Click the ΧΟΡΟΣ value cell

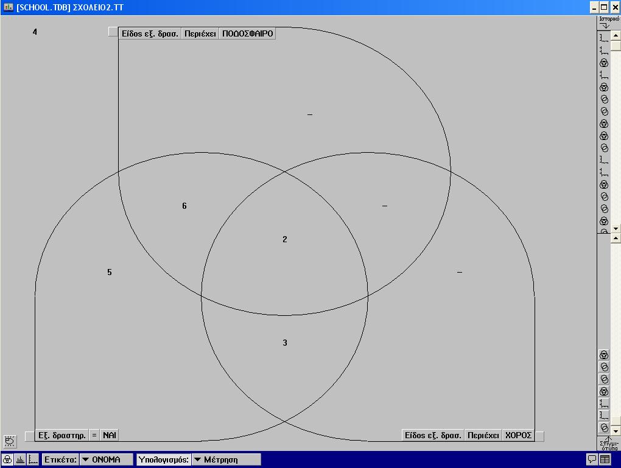coord(518,435)
